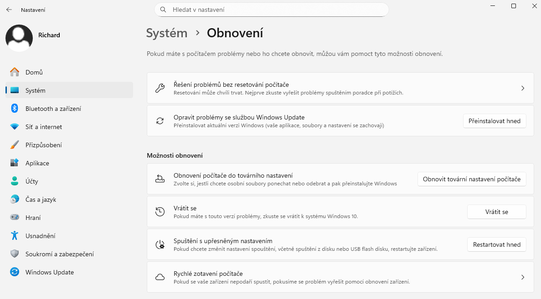This screenshot has width=541, height=299.
Task: Click the Přeinstalovat hned button
Action: tap(495, 121)
